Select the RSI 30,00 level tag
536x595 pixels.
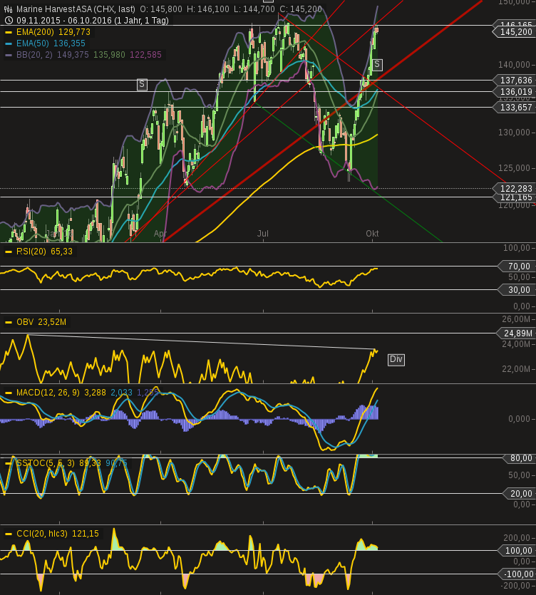pyautogui.click(x=517, y=290)
